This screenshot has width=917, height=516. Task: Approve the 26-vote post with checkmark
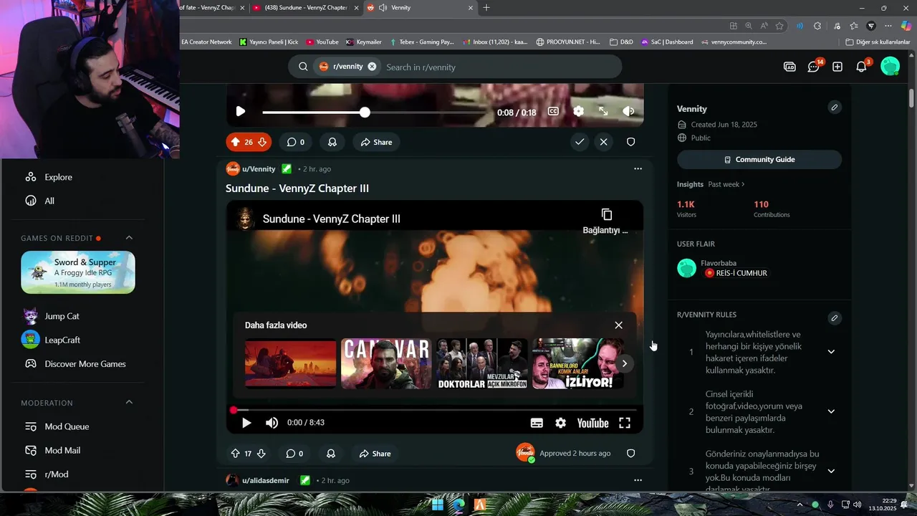point(580,142)
